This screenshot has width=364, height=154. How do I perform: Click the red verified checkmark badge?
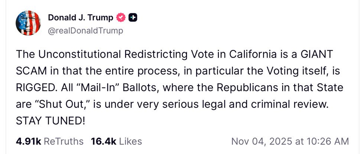[121, 17]
